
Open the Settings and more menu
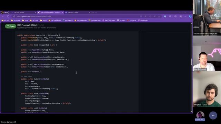[x=185, y=17]
